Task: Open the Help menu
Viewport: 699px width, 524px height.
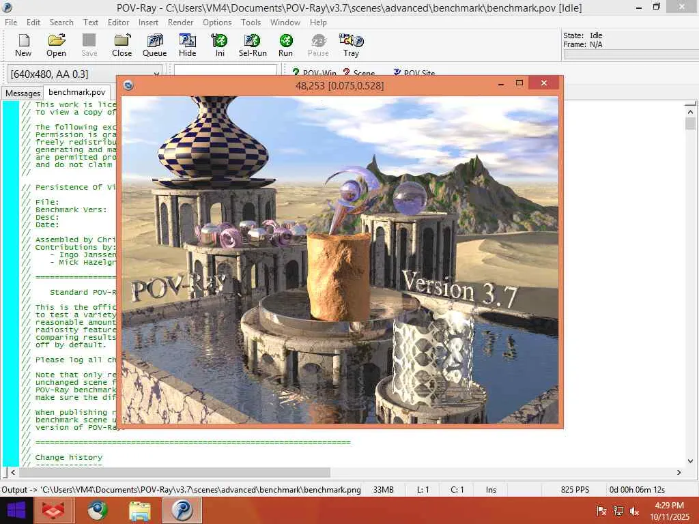Action: pyautogui.click(x=318, y=23)
